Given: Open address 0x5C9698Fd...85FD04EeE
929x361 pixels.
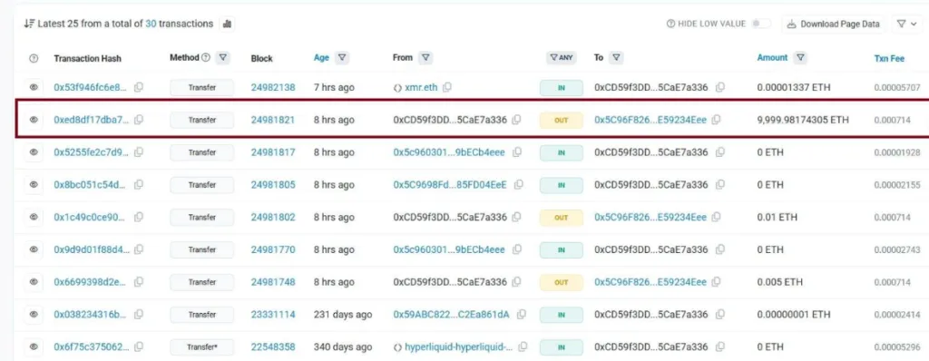Looking at the screenshot, I should (x=450, y=185).
